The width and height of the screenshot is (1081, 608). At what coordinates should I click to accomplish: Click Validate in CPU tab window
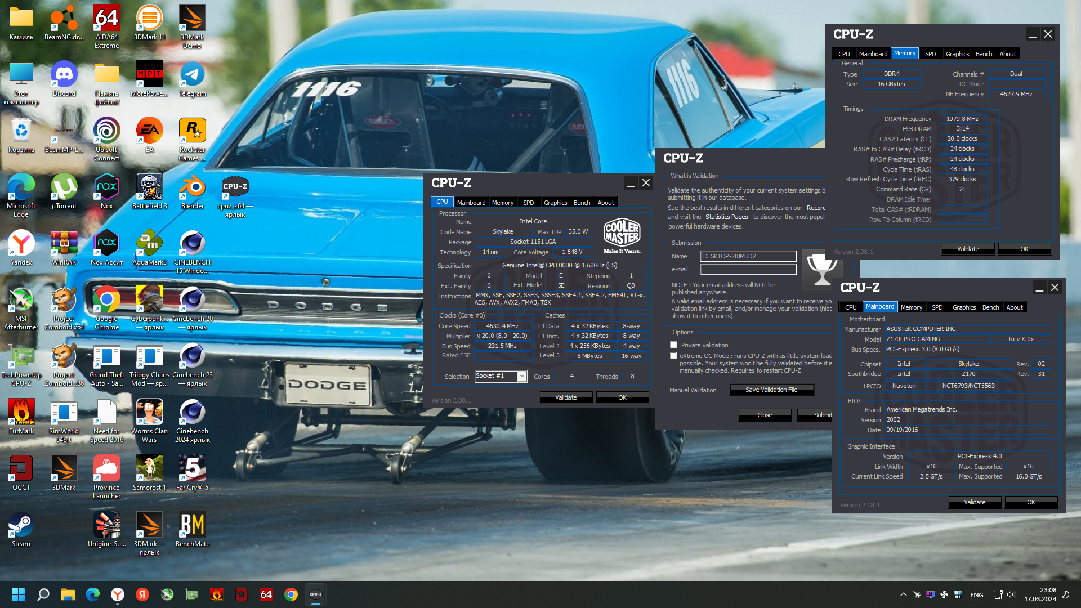(566, 397)
